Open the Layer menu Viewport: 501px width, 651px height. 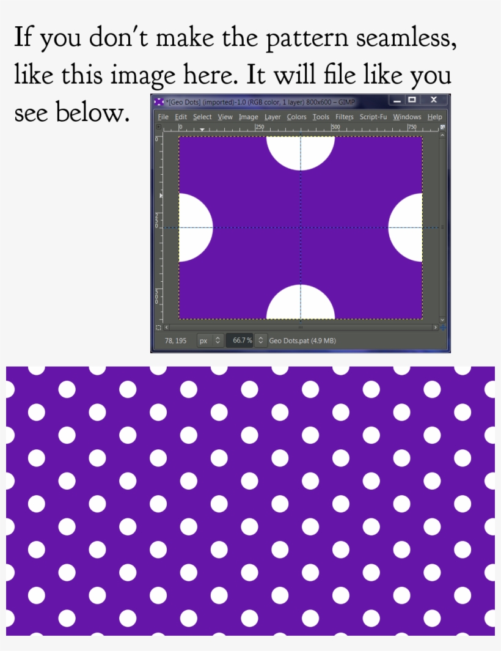coord(272,116)
